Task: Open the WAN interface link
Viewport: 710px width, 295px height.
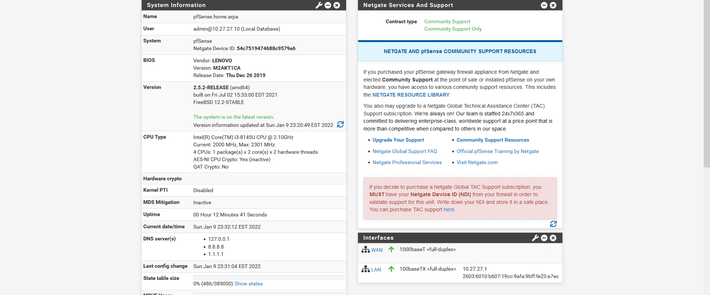Action: click(377, 250)
